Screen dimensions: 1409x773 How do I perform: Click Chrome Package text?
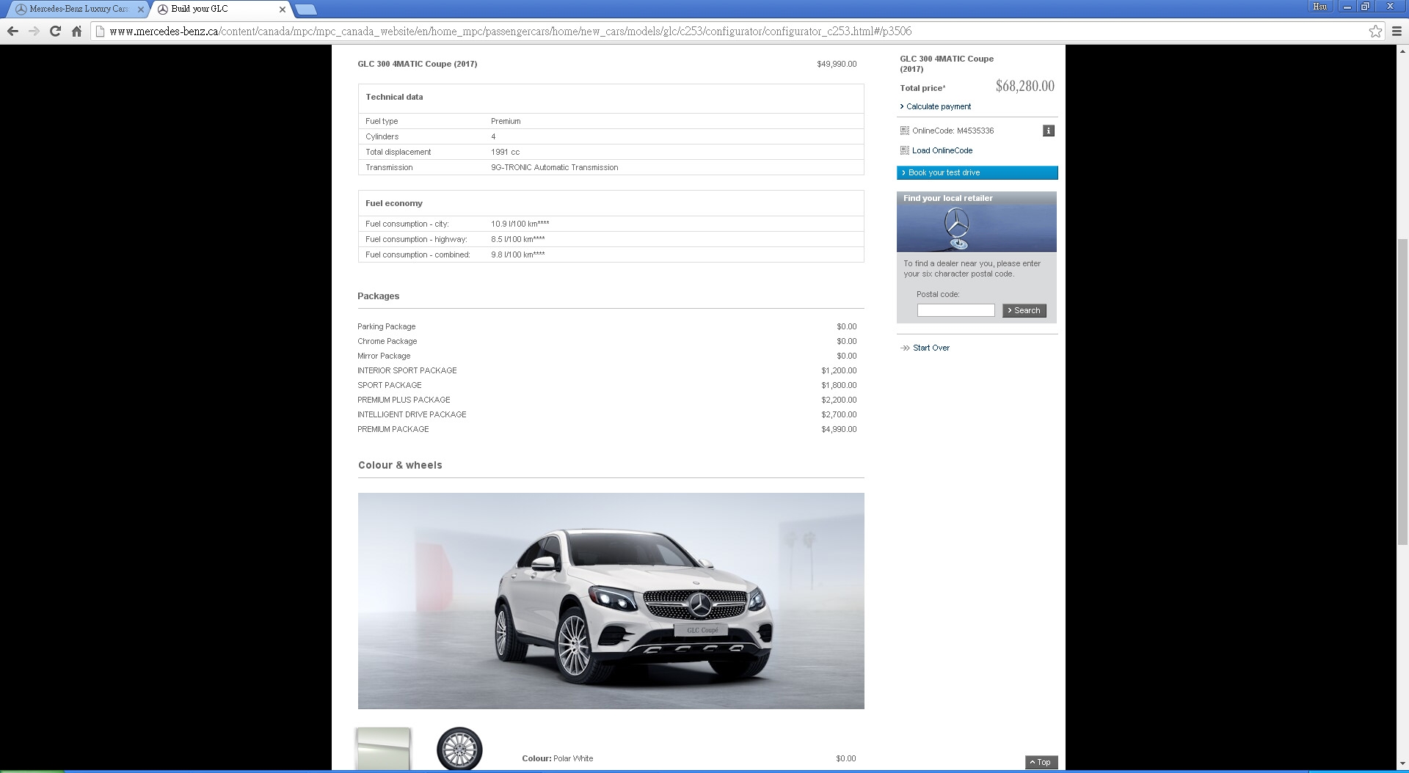pos(387,341)
